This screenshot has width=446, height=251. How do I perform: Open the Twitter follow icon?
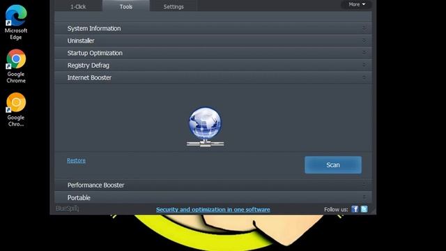[x=364, y=209]
